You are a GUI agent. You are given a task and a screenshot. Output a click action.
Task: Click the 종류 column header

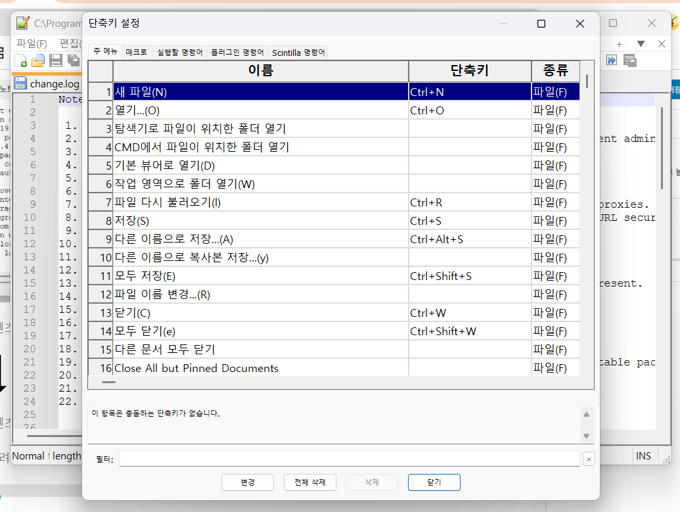pyautogui.click(x=556, y=71)
